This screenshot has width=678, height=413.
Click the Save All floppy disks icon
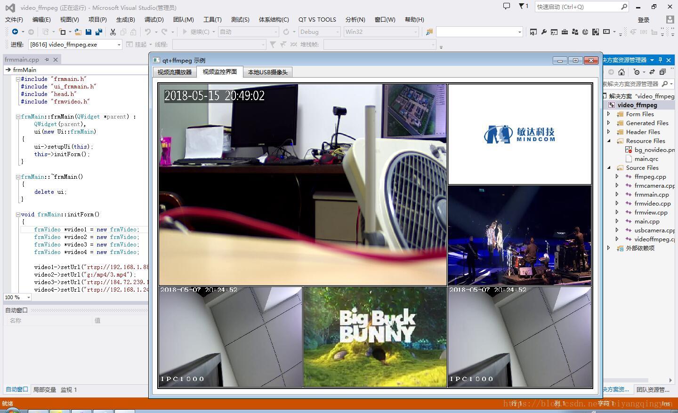tap(99, 32)
